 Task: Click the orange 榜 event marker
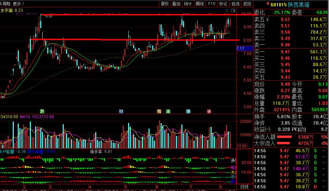[x=159, y=111]
